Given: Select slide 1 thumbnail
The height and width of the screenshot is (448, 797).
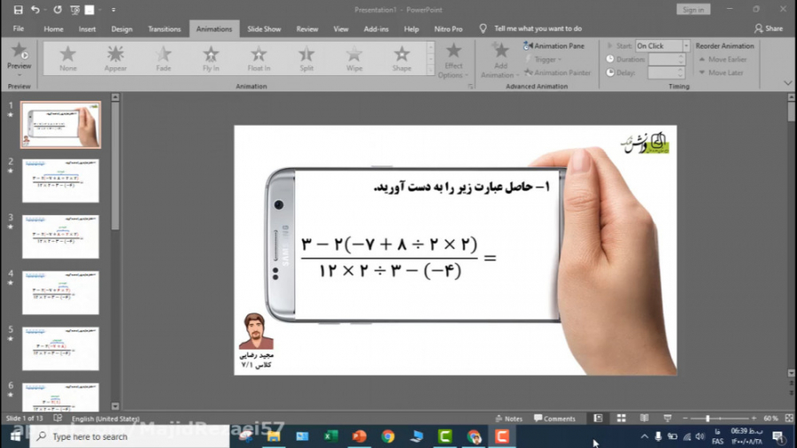Looking at the screenshot, I should pos(60,125).
